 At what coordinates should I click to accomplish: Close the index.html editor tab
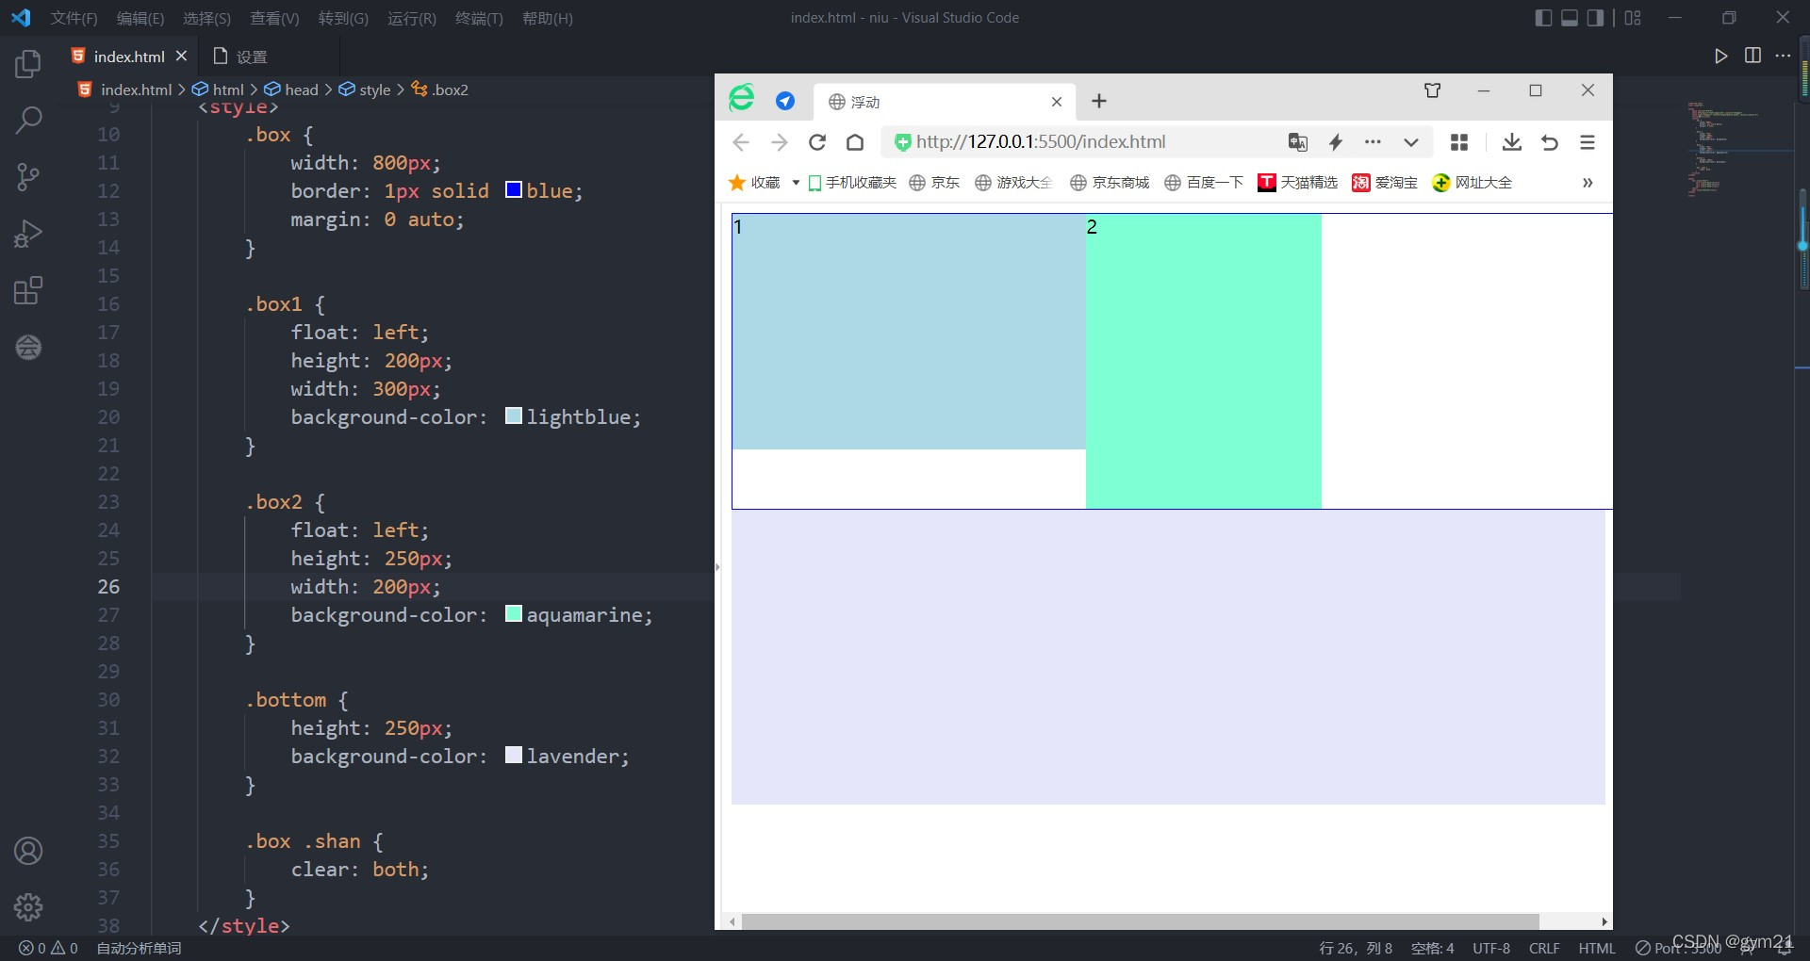(x=181, y=56)
